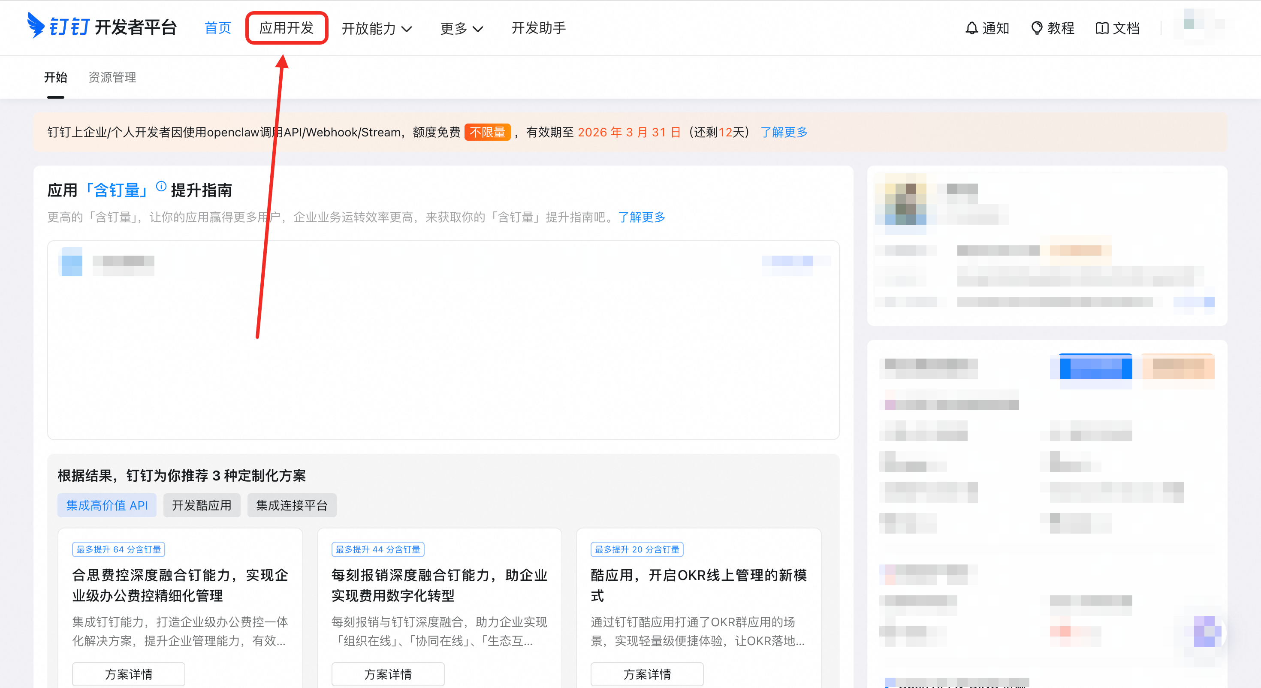Click the 最多提升 20 分含钉量 tag
Viewport: 1261px width, 688px height.
pos(637,549)
